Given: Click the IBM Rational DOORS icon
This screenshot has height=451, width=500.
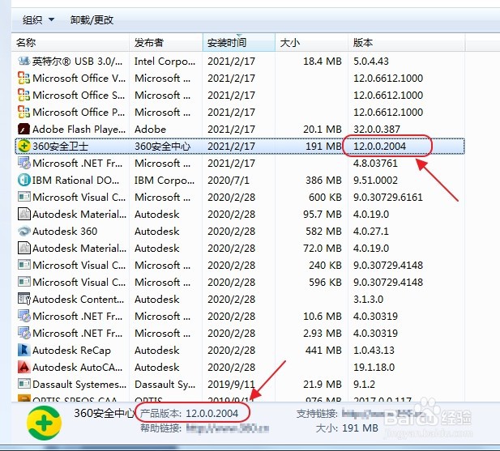Looking at the screenshot, I should pos(24,181).
